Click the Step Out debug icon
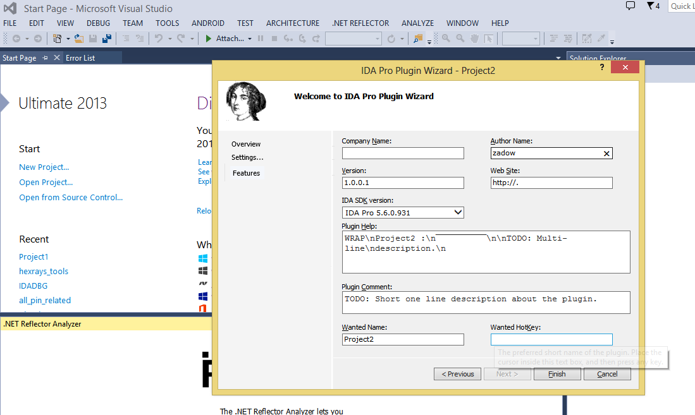 [316, 39]
